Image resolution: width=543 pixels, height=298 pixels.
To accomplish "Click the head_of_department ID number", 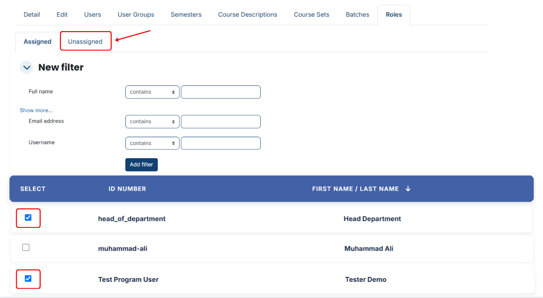I will [132, 219].
